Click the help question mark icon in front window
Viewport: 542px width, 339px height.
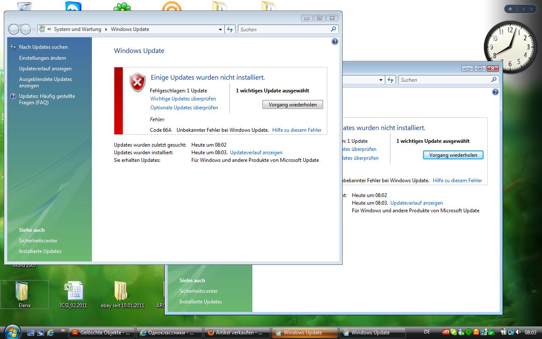tap(335, 42)
